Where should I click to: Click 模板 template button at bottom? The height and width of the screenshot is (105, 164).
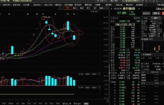(86, 104)
